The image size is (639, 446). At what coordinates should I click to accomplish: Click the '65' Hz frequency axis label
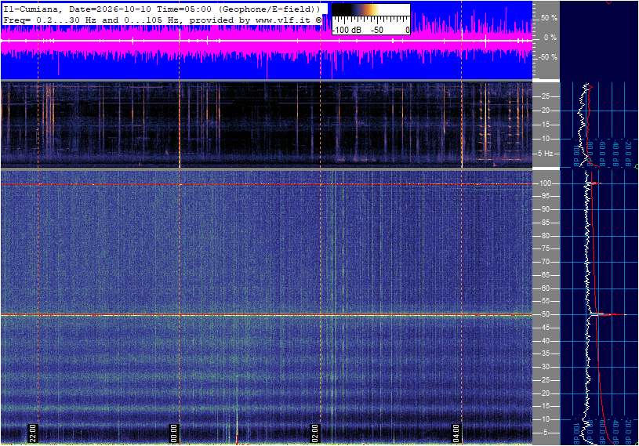[546, 275]
